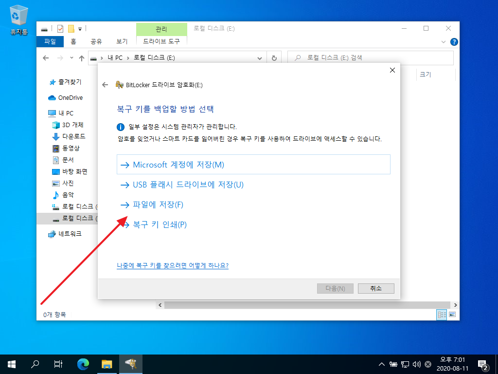This screenshot has width=498, height=374.
Task: Click the 크기 column header
Action: (x=426, y=75)
